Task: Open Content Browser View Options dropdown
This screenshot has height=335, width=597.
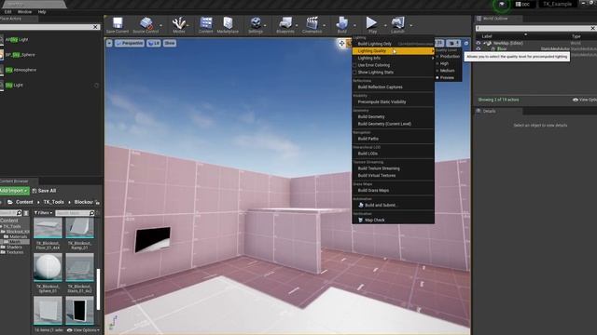Action: [83, 330]
